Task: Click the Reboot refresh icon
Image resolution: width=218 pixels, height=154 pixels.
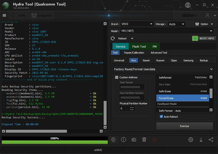Action: (x=113, y=38)
